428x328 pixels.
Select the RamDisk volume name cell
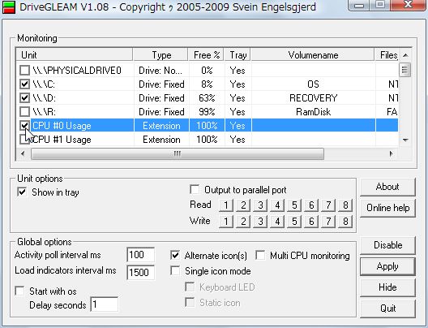313,112
